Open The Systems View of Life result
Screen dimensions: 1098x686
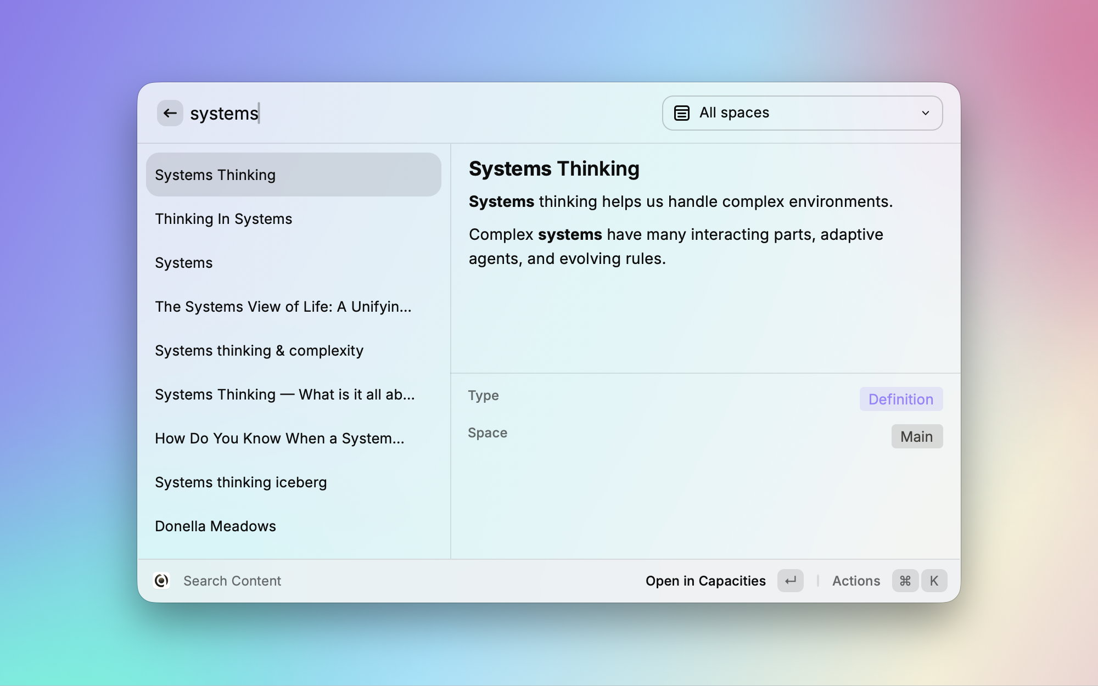[283, 307]
